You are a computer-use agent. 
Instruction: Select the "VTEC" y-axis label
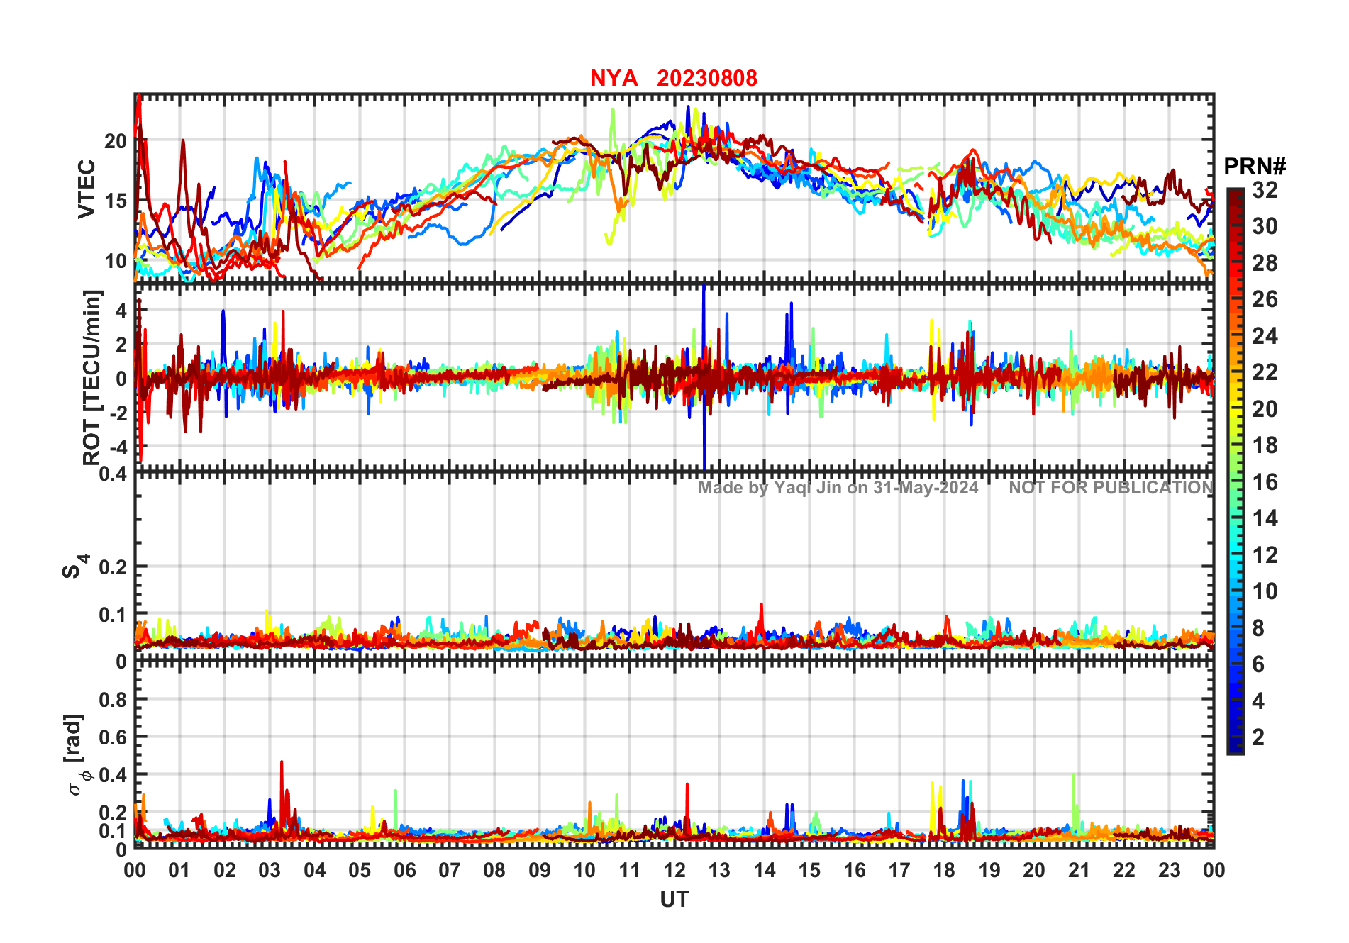tap(87, 189)
